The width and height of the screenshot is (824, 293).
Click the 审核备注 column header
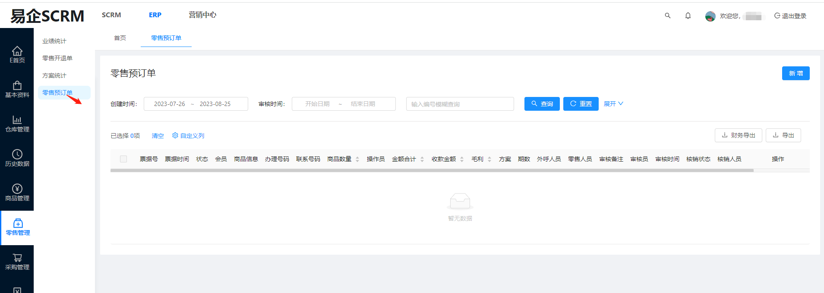tap(611, 159)
